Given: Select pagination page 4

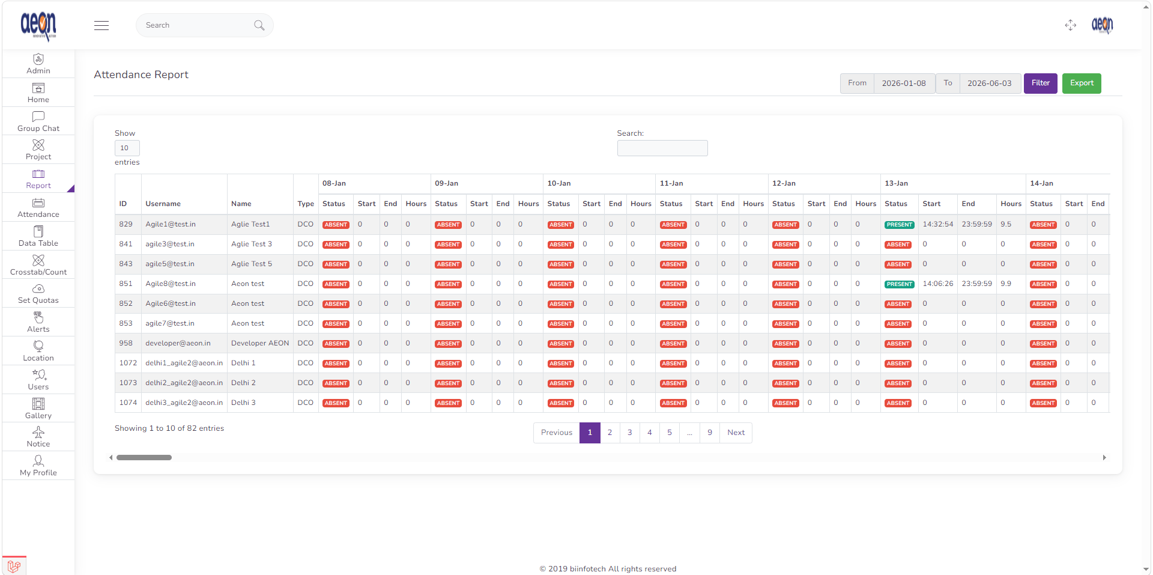Looking at the screenshot, I should click(649, 433).
